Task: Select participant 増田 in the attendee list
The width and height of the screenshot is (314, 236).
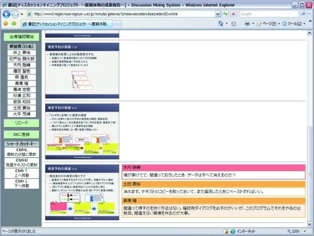Action: click(21, 71)
